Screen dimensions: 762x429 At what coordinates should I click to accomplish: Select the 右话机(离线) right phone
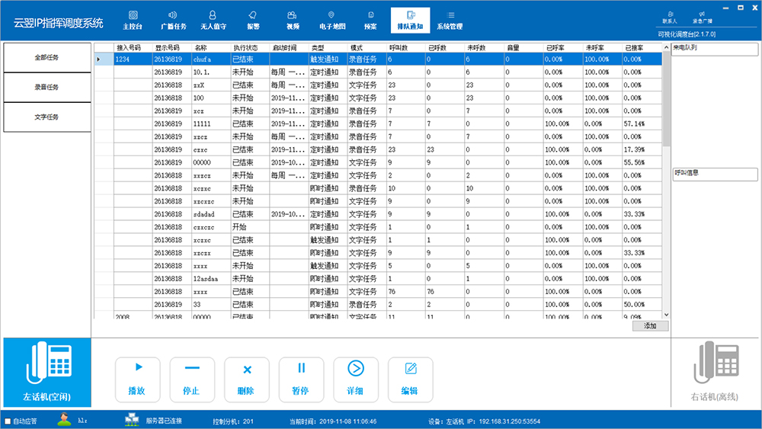point(715,373)
